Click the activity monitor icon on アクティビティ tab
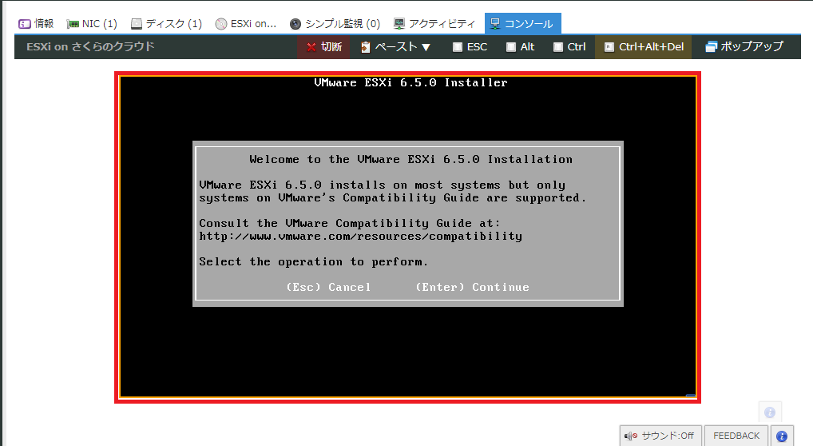 [x=399, y=24]
